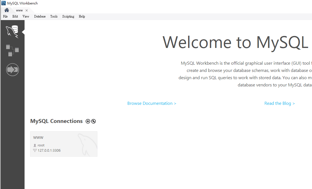Screen dimensions: 312x189
Task: Follow the Browse Documentation link
Action: pos(152,103)
